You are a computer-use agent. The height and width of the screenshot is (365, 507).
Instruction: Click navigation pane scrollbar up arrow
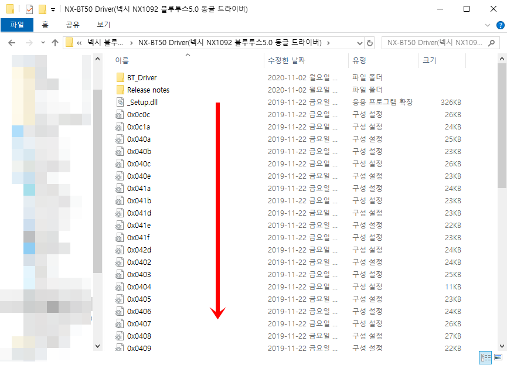(x=98, y=59)
